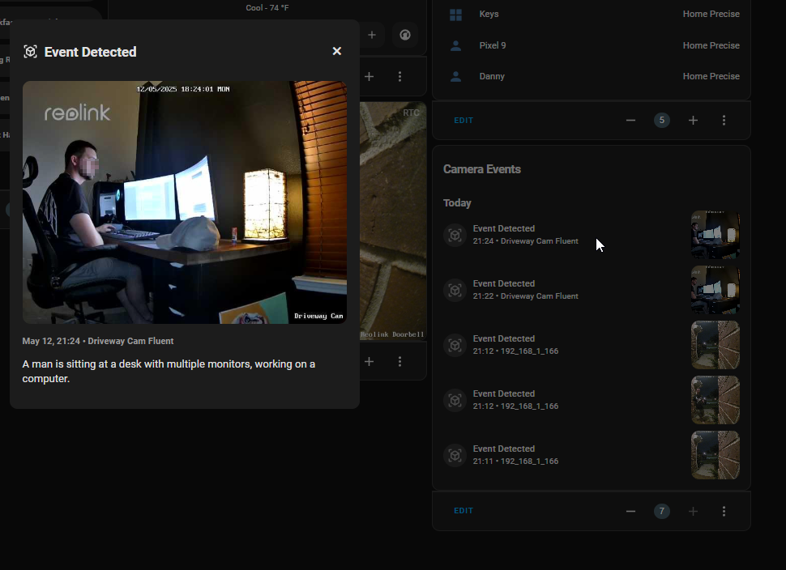Open three-dot menu beside count 5
The image size is (786, 570).
(724, 120)
